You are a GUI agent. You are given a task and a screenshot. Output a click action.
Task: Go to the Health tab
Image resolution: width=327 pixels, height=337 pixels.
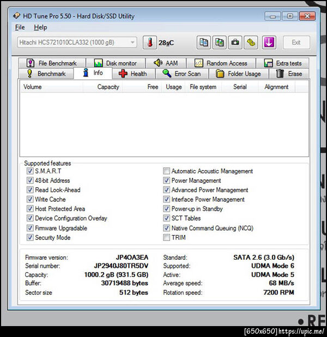point(134,74)
